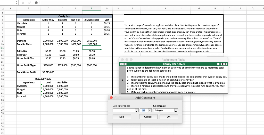This screenshot has width=264, height=135.
Task: Click the Add button in Add Constraint
Action: (x=121, y=117)
